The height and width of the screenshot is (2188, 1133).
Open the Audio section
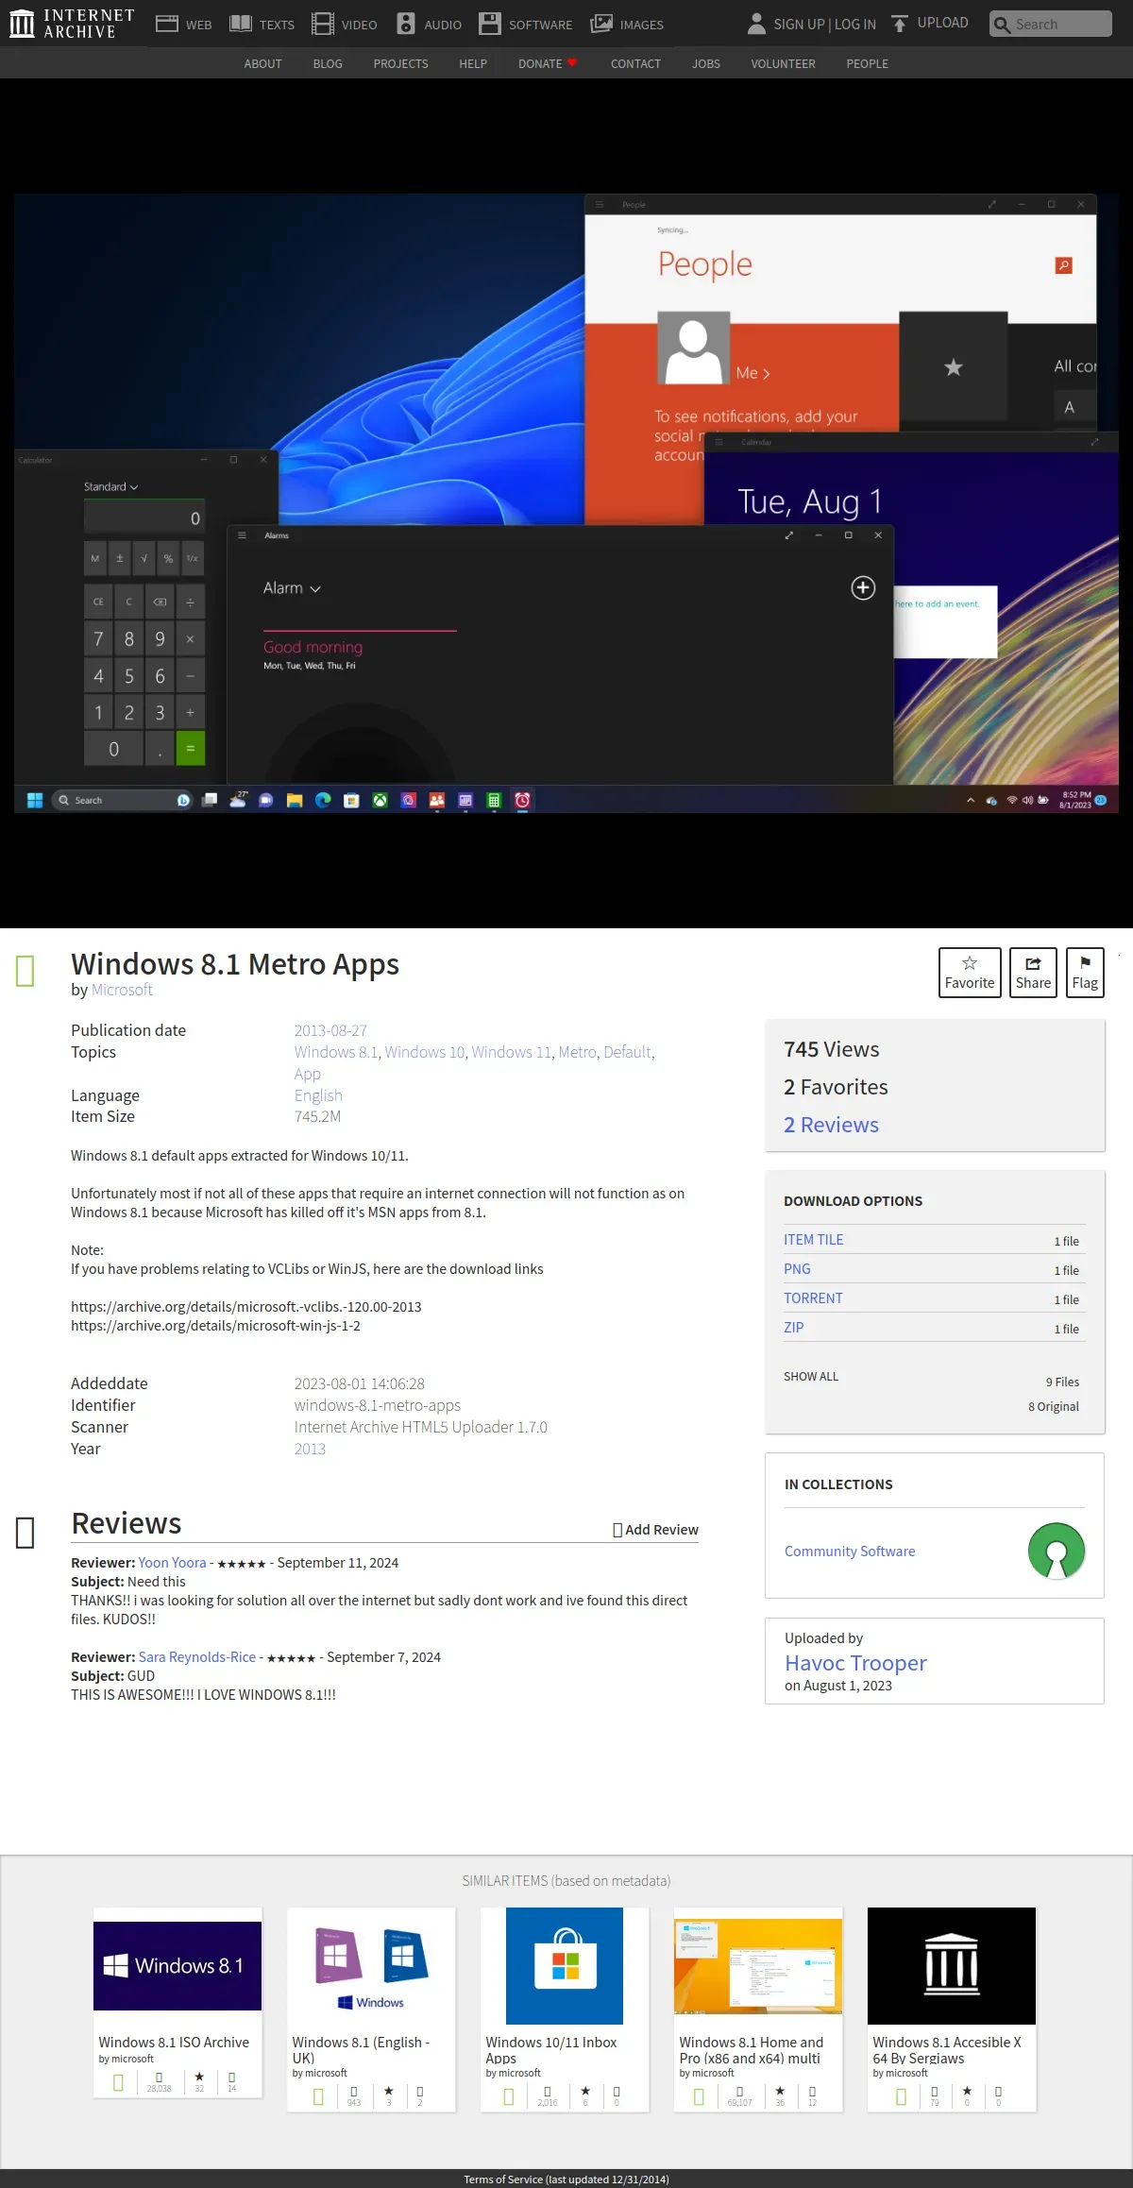[x=429, y=25]
